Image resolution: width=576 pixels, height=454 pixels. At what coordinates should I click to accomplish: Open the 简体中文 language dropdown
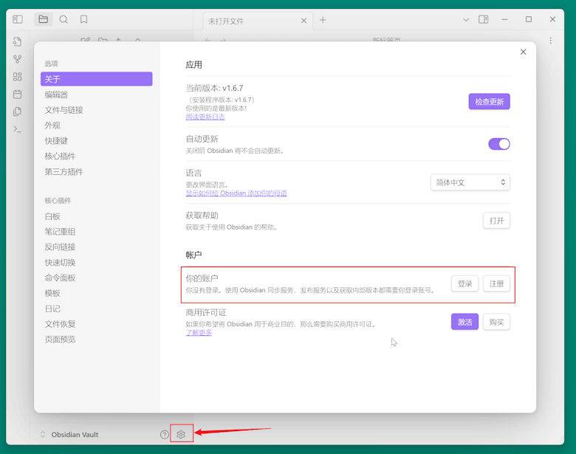470,182
